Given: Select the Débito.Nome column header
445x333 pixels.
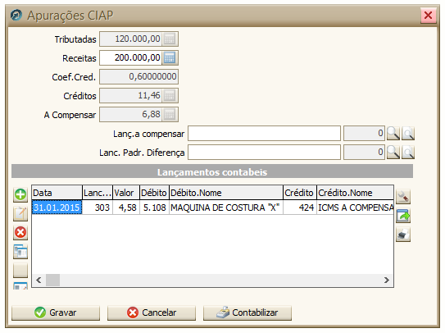Looking at the screenshot, I should (226, 193).
